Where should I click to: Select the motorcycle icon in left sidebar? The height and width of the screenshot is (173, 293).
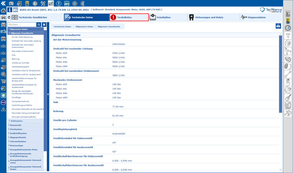(x=3, y=32)
